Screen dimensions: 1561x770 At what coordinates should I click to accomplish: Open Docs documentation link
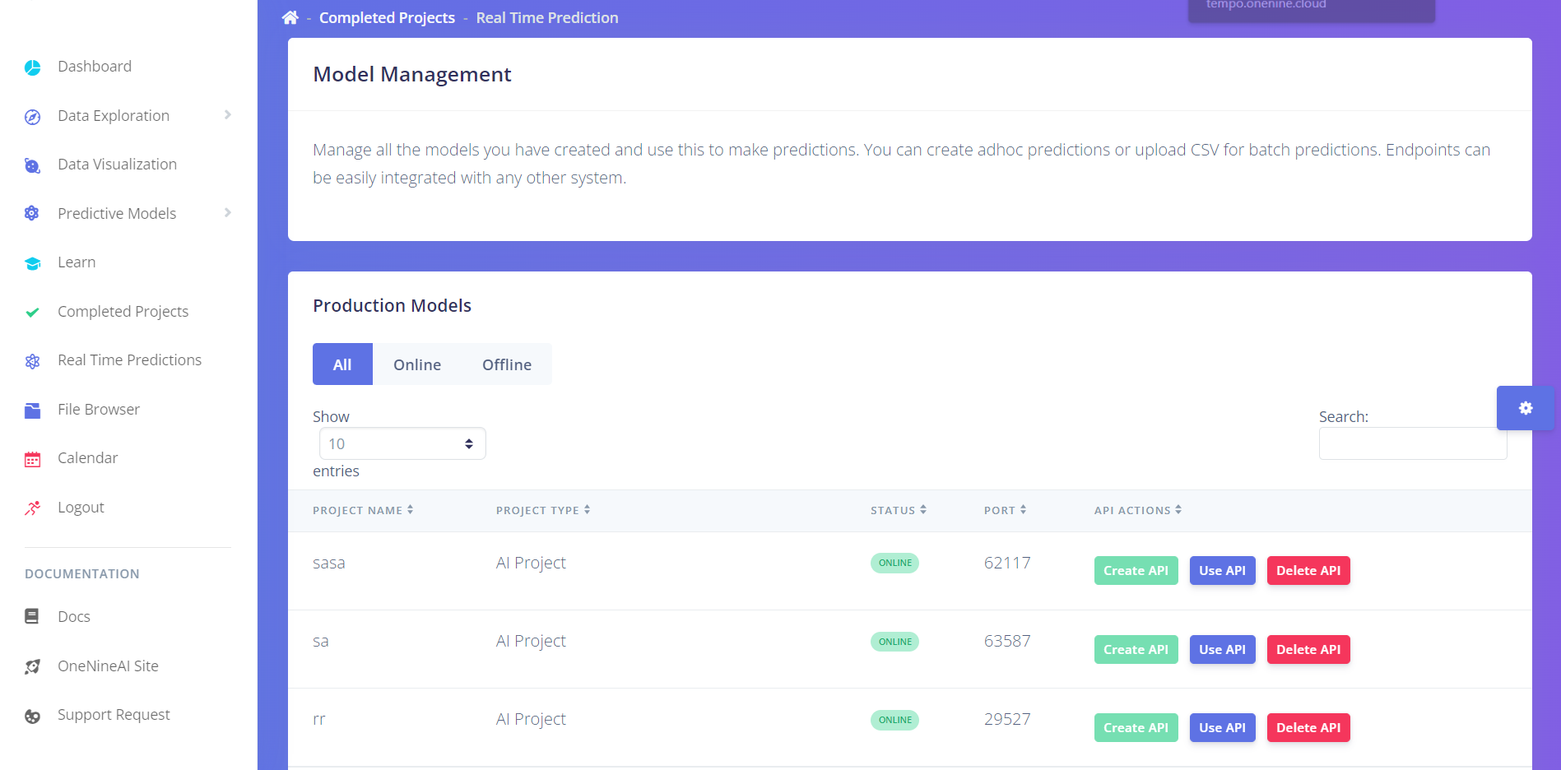pyautogui.click(x=74, y=617)
